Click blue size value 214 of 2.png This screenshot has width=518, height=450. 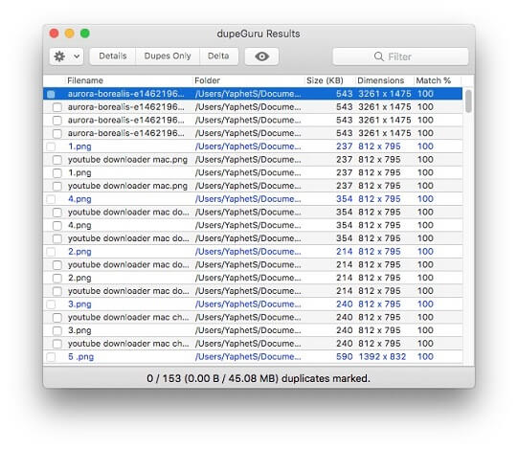coord(345,252)
